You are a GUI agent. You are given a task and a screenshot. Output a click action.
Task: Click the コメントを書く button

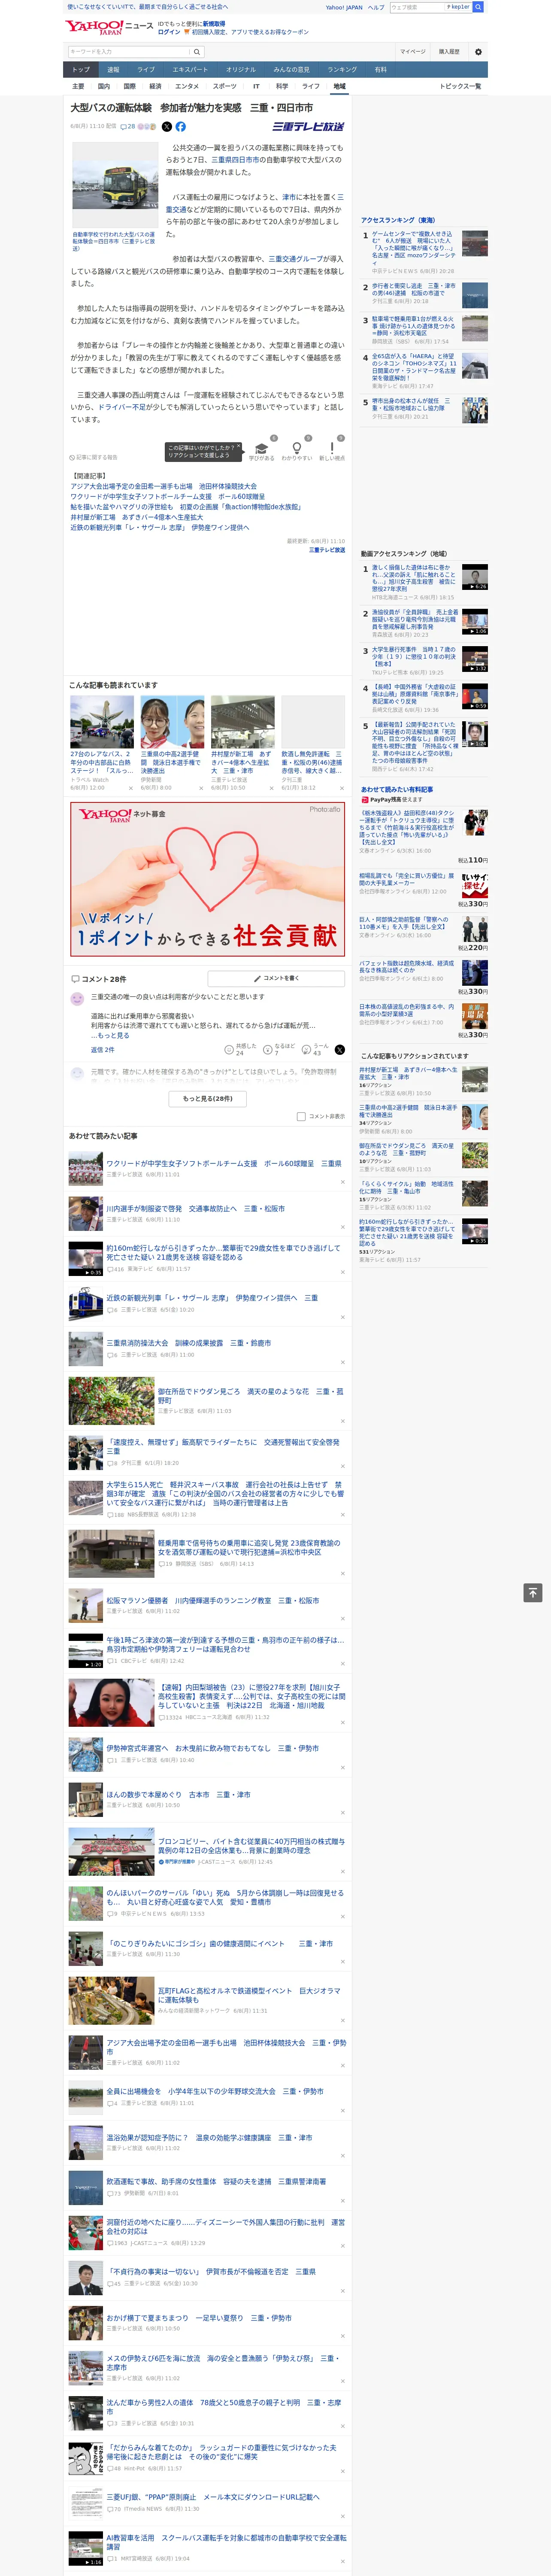pyautogui.click(x=277, y=978)
